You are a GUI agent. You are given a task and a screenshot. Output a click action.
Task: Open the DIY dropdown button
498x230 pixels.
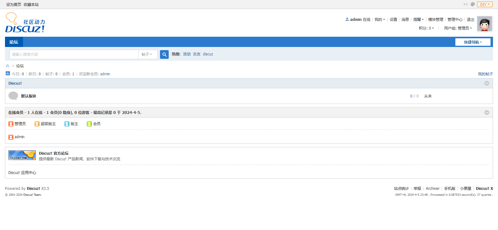click(485, 4)
